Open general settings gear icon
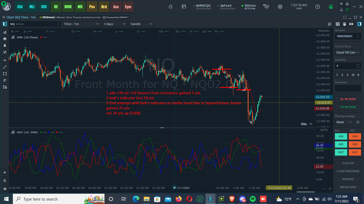The image size is (364, 204). 280,7
